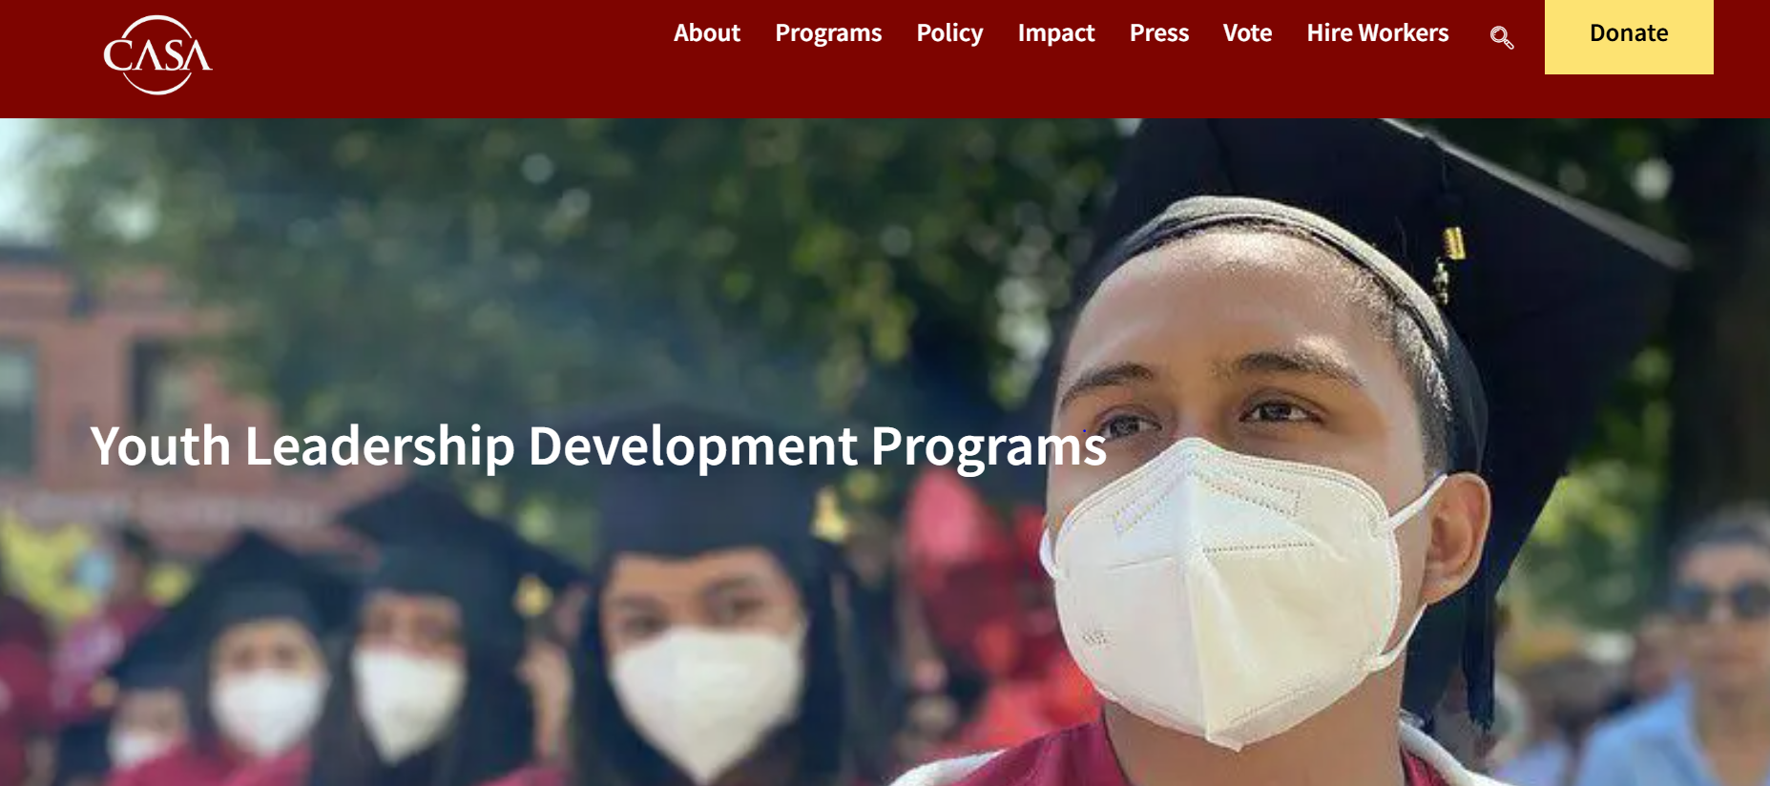The image size is (1770, 786).
Task: Select the Policy menu item
Action: click(x=949, y=33)
